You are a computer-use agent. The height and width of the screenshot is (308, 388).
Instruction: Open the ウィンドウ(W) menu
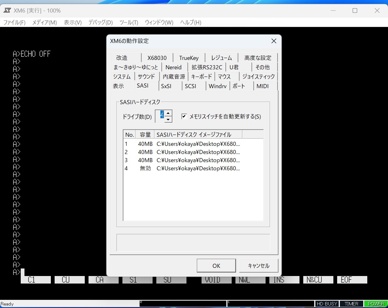tap(159, 22)
